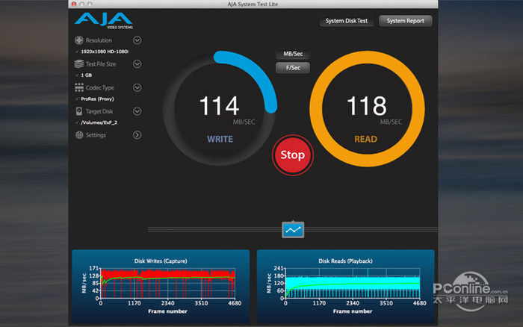
Task: Click the Disk Writes (Capture) title
Action: click(x=161, y=261)
